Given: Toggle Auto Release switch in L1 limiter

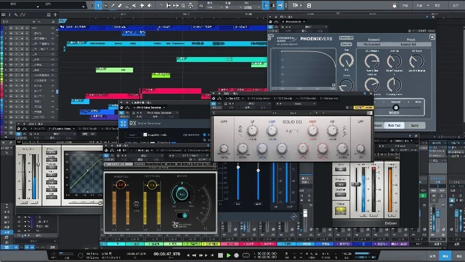Looking at the screenshot, I should coord(183,215).
